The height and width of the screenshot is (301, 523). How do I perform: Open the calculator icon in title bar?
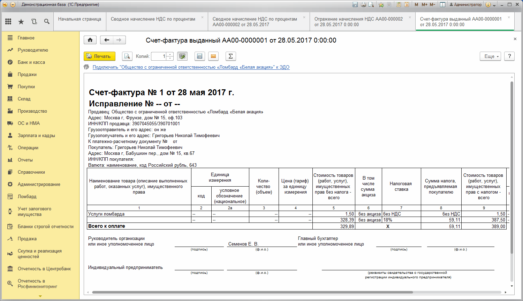[x=399, y=5]
